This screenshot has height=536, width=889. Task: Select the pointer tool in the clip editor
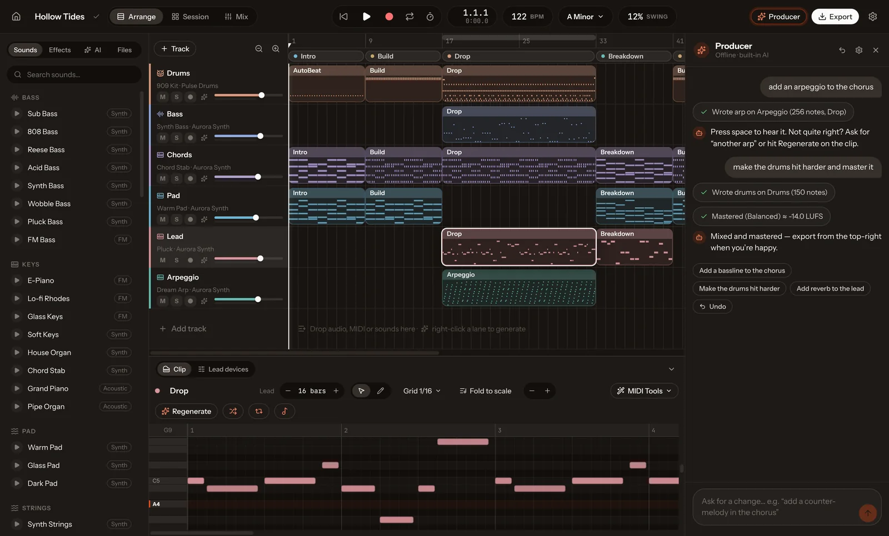pos(361,391)
